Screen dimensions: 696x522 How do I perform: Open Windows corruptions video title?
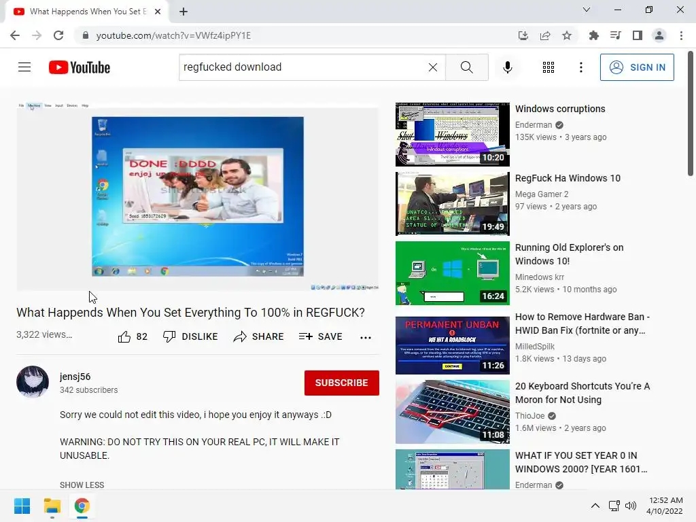(560, 109)
